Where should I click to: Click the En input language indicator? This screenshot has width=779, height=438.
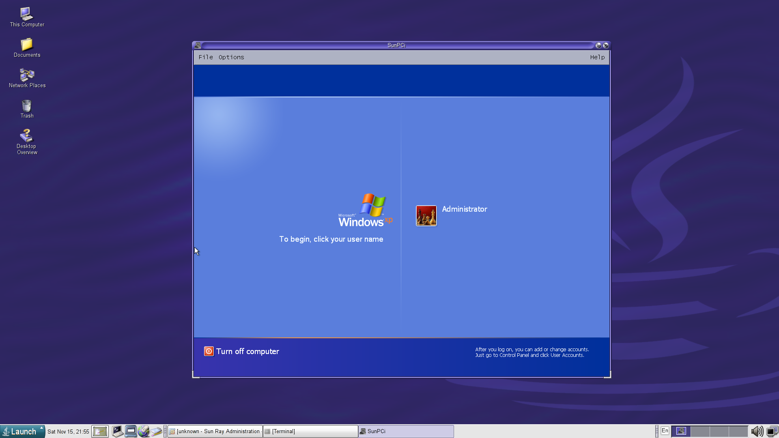tap(665, 431)
